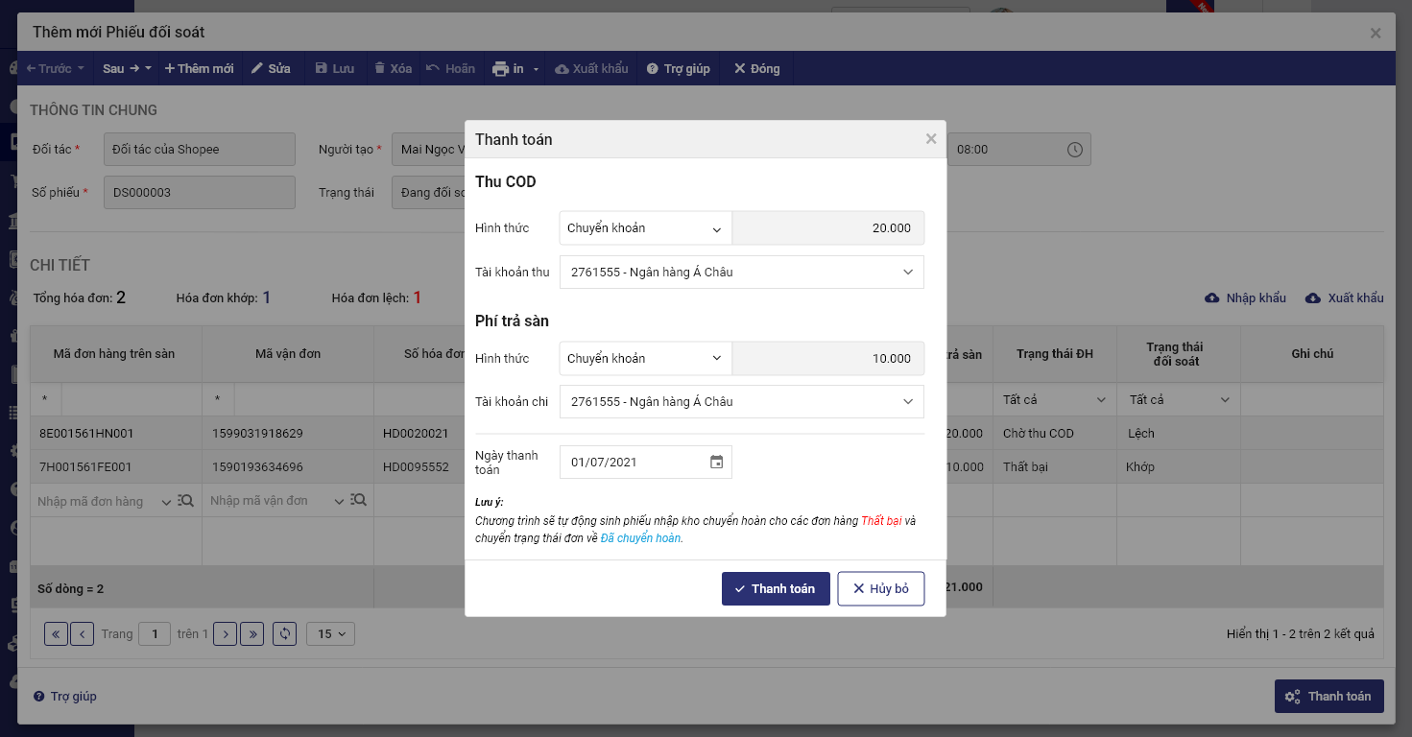
Task: Open Phí trả sàn Hình thức dropdown
Action: coord(644,359)
